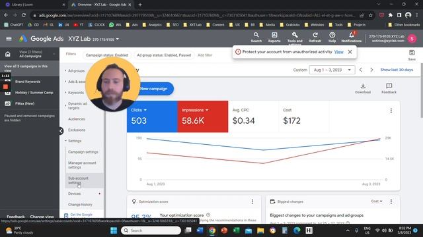Go to previous date range

pos(361,70)
